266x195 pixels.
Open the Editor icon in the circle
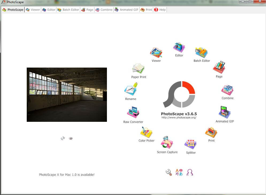[179, 48]
